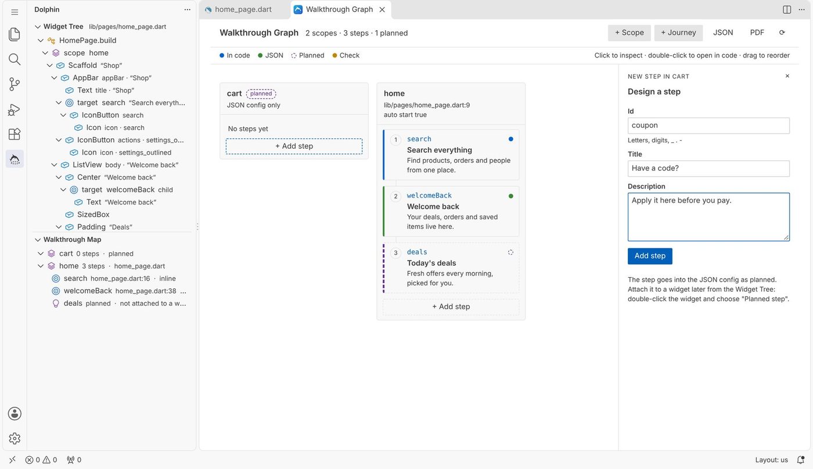
Task: Open editor more actions ellipsis at top right
Action: click(x=802, y=9)
